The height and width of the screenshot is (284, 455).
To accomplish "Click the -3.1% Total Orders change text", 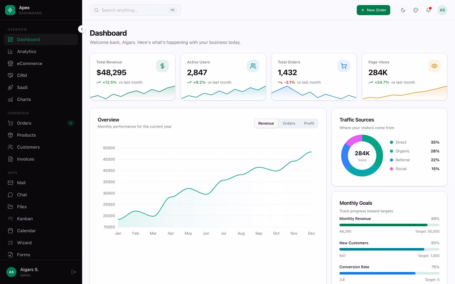I will coord(289,82).
